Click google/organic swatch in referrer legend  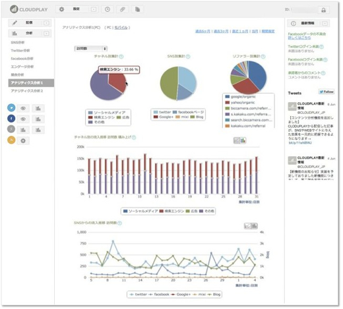click(228, 97)
